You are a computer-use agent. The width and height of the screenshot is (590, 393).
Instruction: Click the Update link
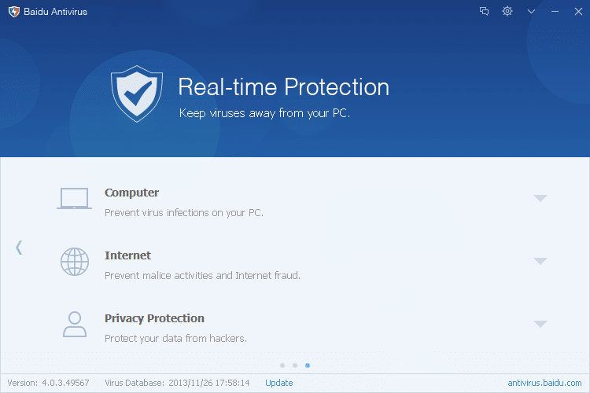(278, 383)
